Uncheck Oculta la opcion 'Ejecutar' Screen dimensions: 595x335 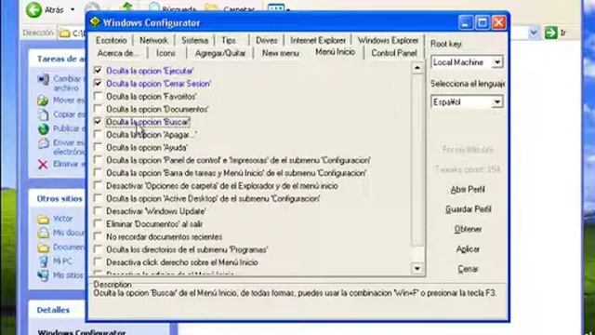[x=98, y=71]
